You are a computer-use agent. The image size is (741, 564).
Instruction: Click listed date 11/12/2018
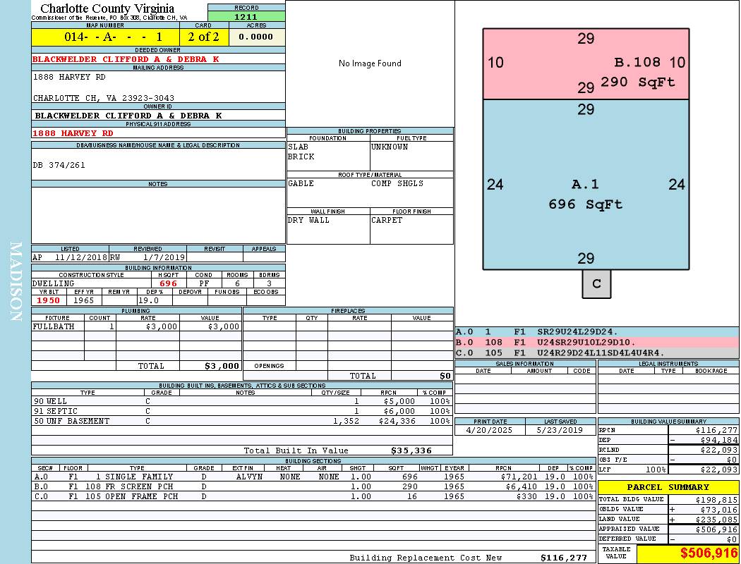coord(81,258)
